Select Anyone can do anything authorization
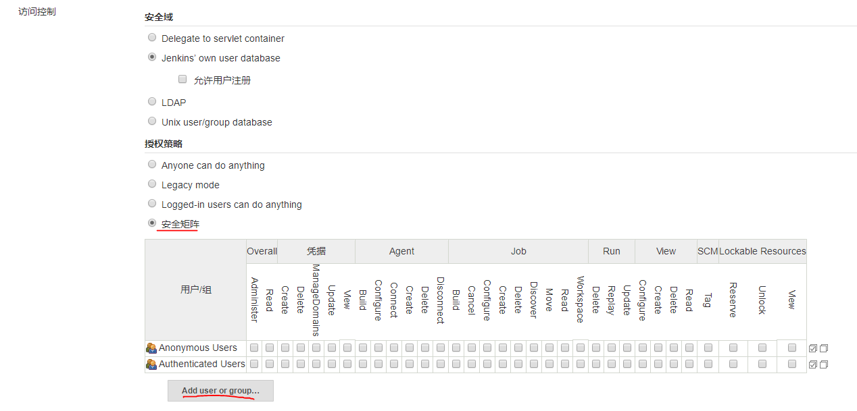 click(x=152, y=165)
